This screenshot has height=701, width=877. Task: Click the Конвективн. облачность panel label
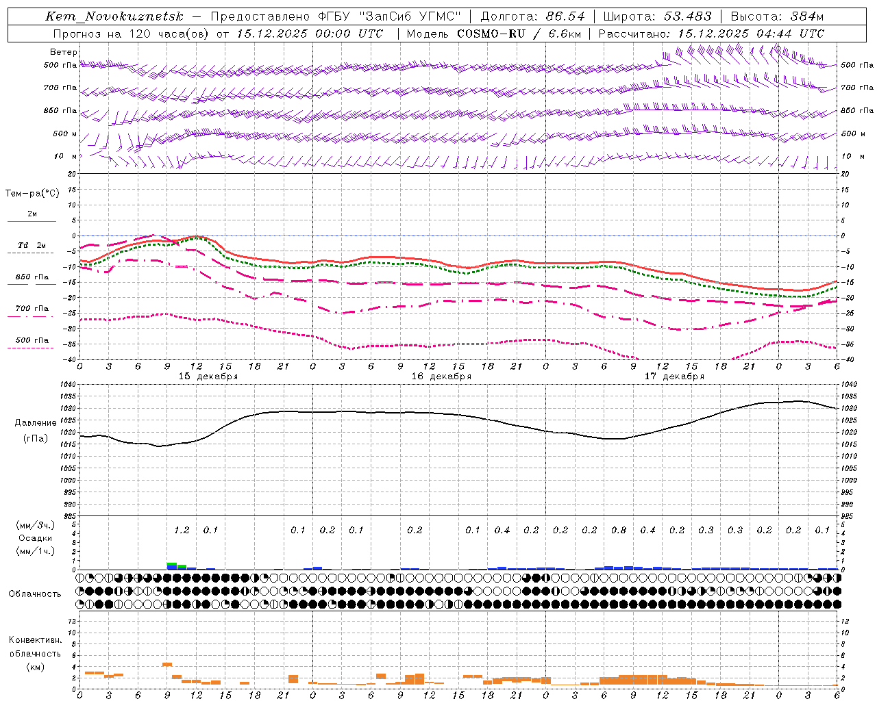point(35,646)
